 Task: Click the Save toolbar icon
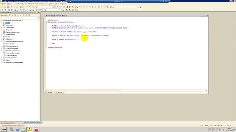pyautogui.click(x=8, y=7)
